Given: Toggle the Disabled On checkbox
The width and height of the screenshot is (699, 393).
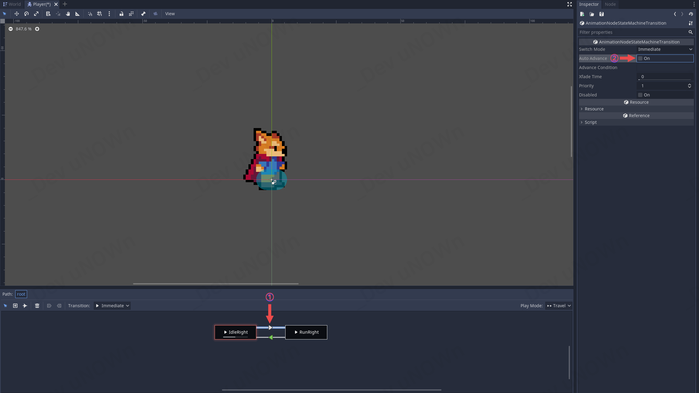Looking at the screenshot, I should (640, 95).
